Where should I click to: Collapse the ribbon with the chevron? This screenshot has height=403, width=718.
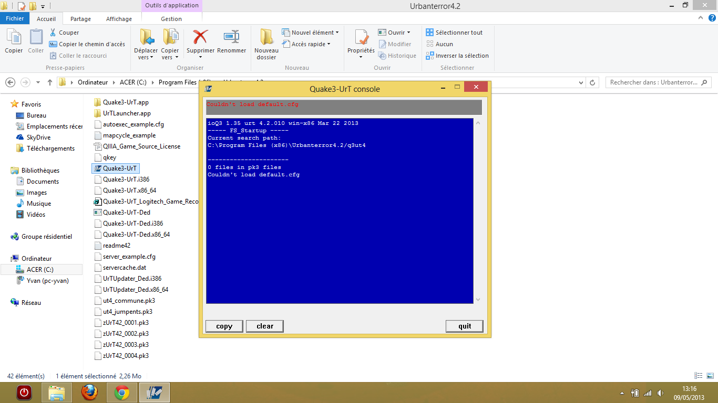click(700, 18)
